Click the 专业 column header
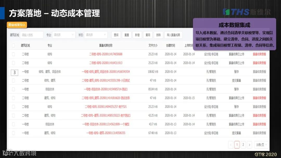This screenshot has height=158, width=281. (x=50, y=45)
